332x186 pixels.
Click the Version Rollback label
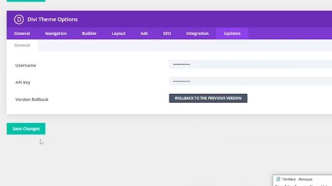coord(32,99)
